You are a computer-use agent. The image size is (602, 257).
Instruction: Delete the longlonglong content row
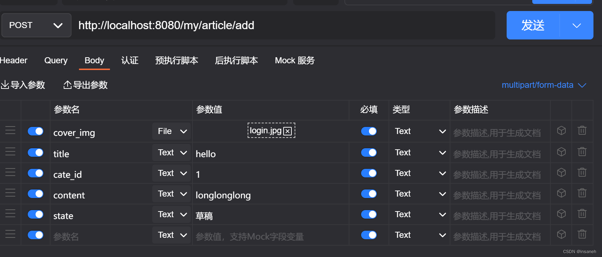point(582,193)
